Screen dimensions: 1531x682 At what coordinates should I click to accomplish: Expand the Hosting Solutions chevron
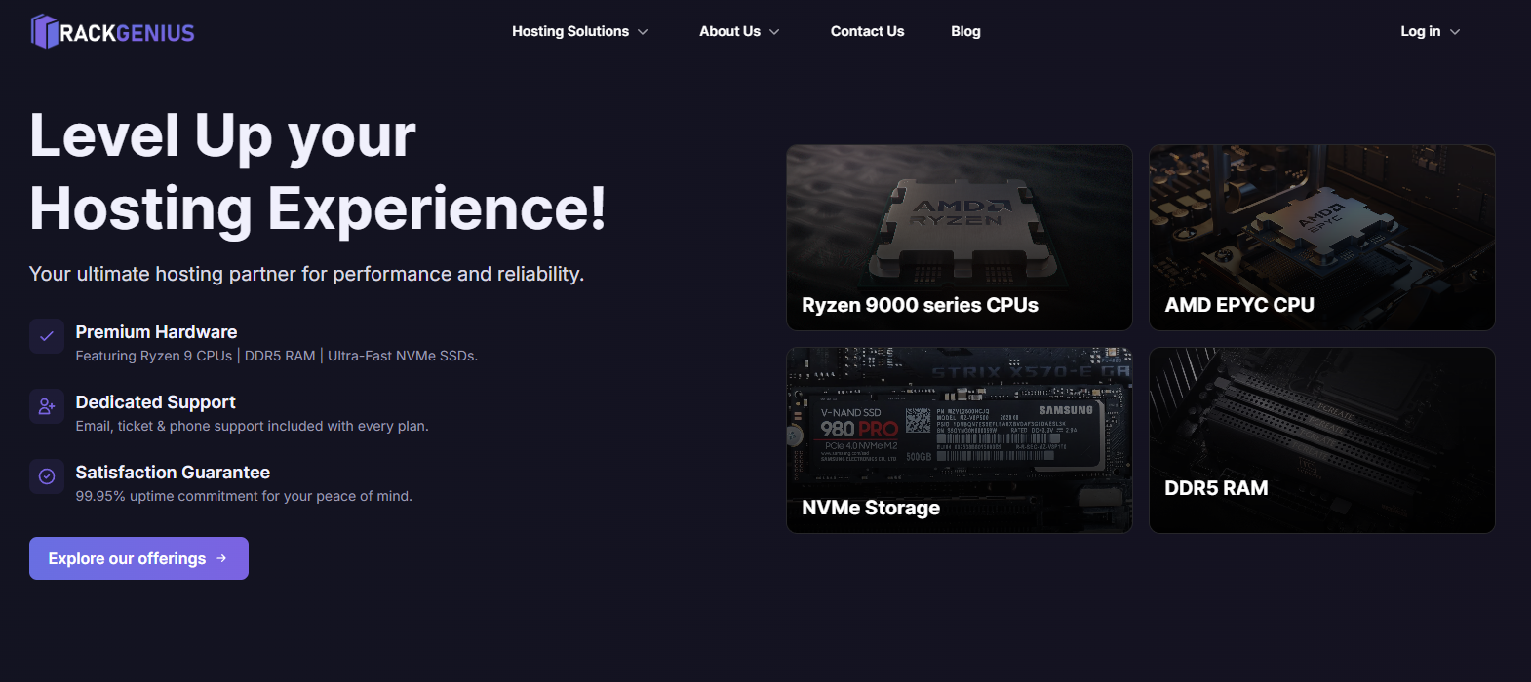[643, 32]
